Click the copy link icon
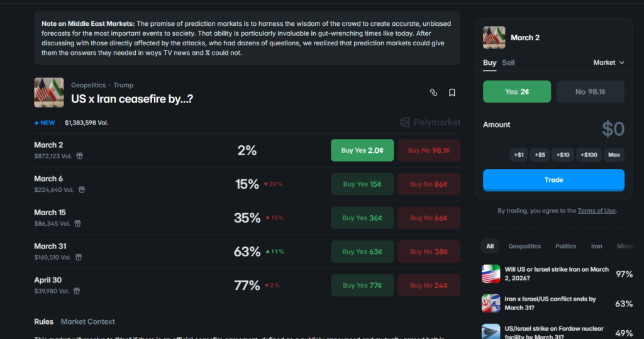Image resolution: width=644 pixels, height=339 pixels. (433, 92)
